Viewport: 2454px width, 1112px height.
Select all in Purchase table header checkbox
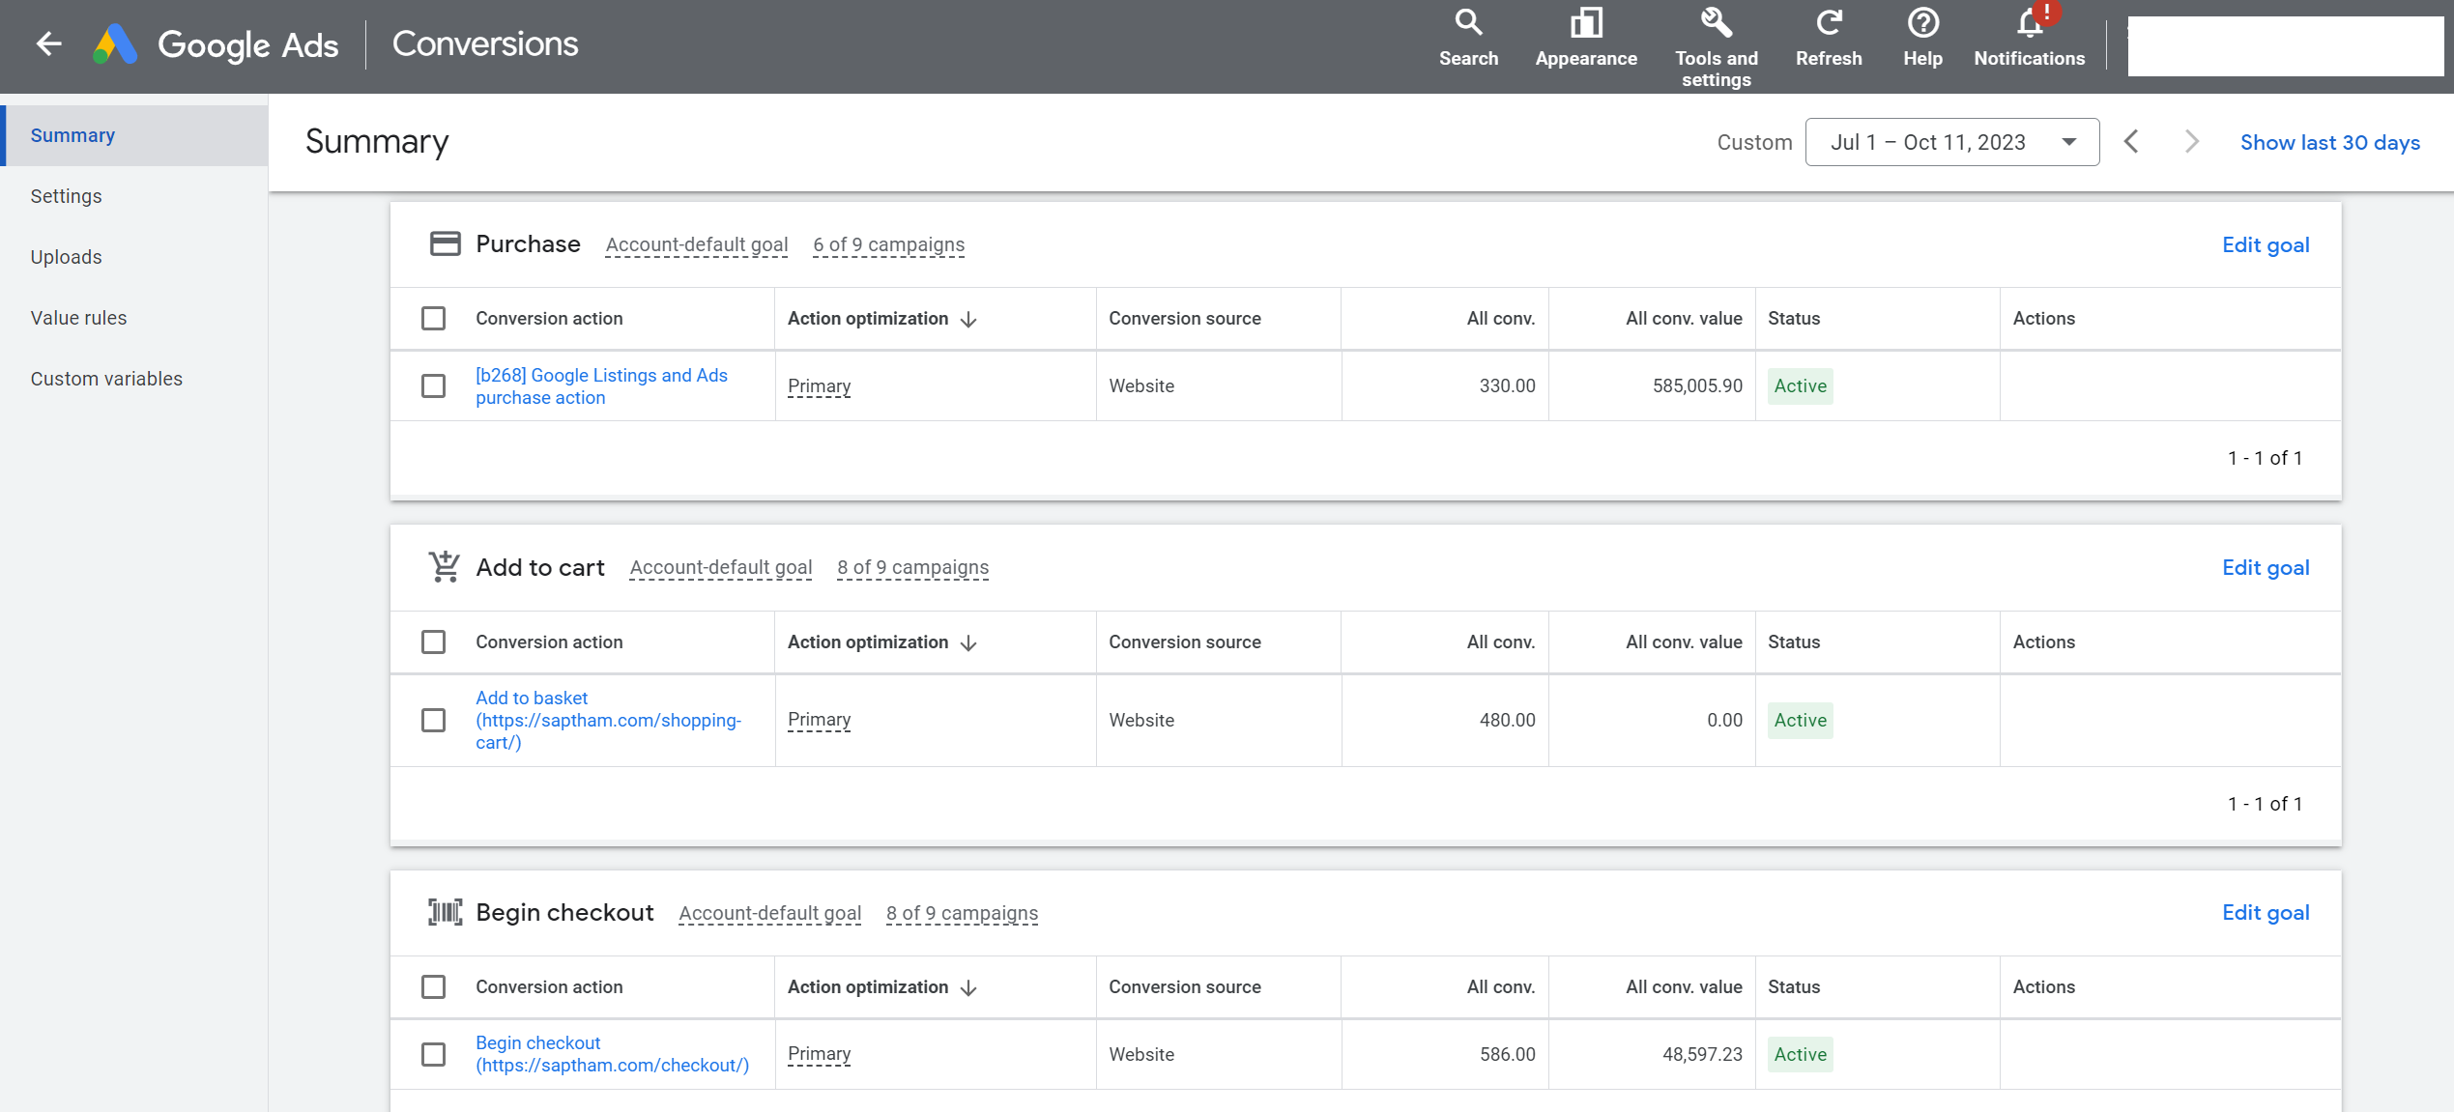pyautogui.click(x=433, y=319)
